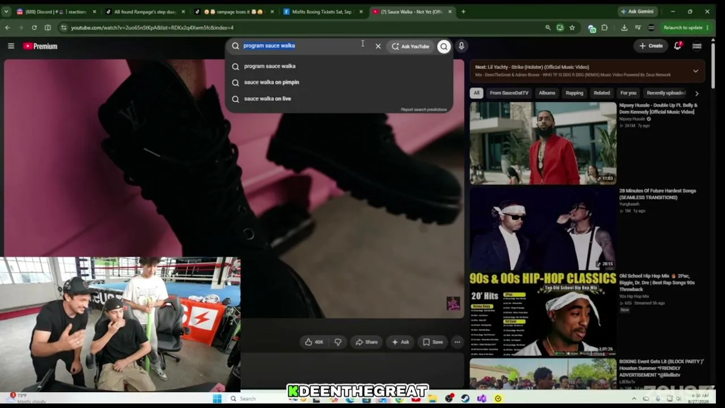Click the Ask button under the video
The image size is (725, 408).
[x=400, y=342]
